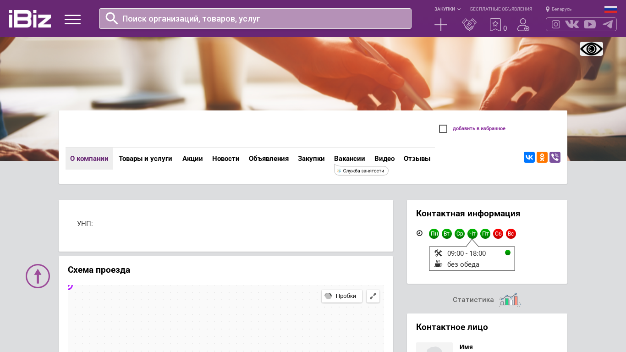Expand the ЗАКУПКИ dropdown in header

tap(447, 9)
